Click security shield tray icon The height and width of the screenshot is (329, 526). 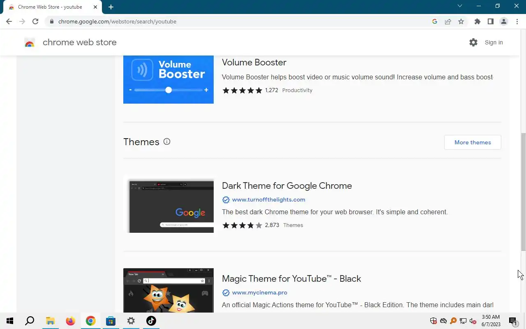(433, 321)
